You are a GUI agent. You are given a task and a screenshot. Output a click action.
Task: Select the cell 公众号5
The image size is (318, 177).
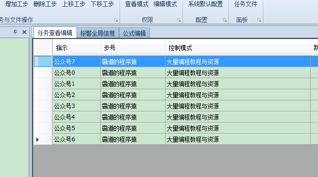click(76, 128)
